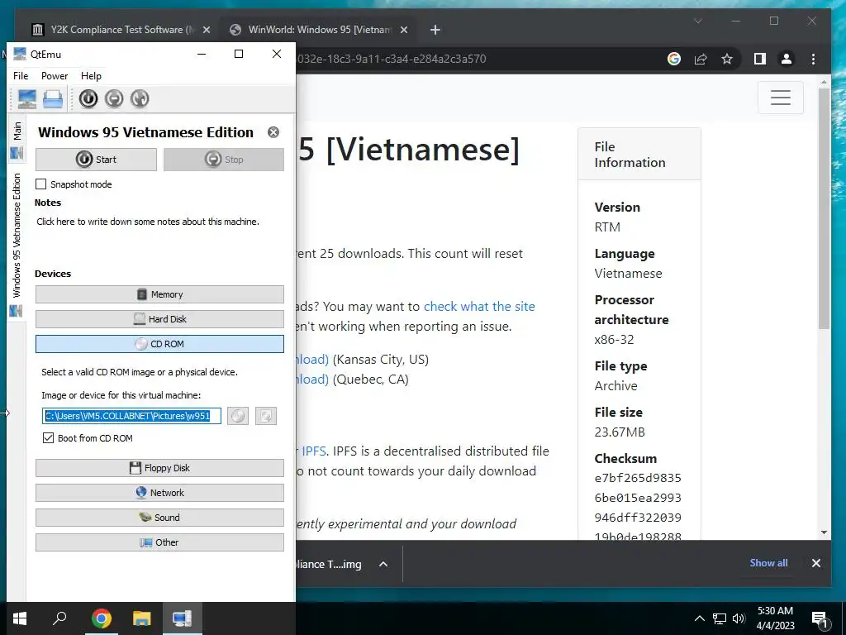Click the "check what the site" link
The image size is (846, 635).
tap(479, 306)
